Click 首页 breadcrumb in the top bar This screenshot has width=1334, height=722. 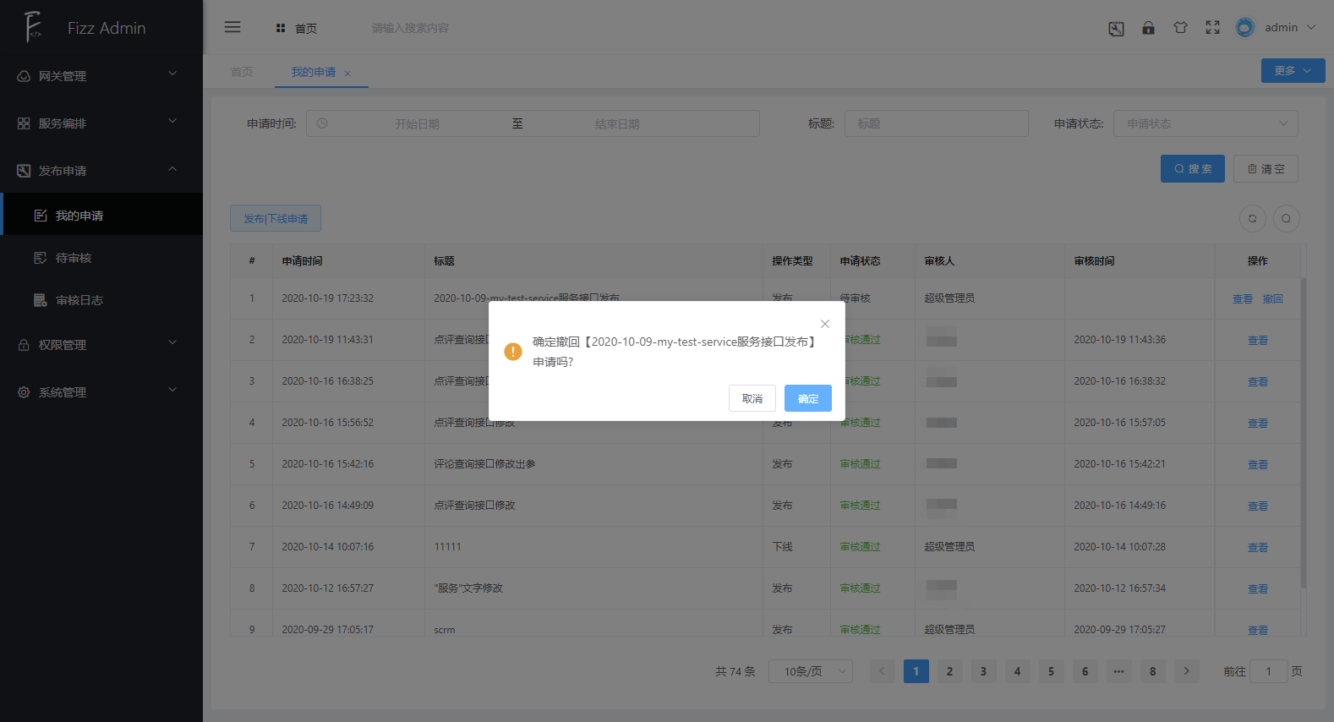point(305,29)
